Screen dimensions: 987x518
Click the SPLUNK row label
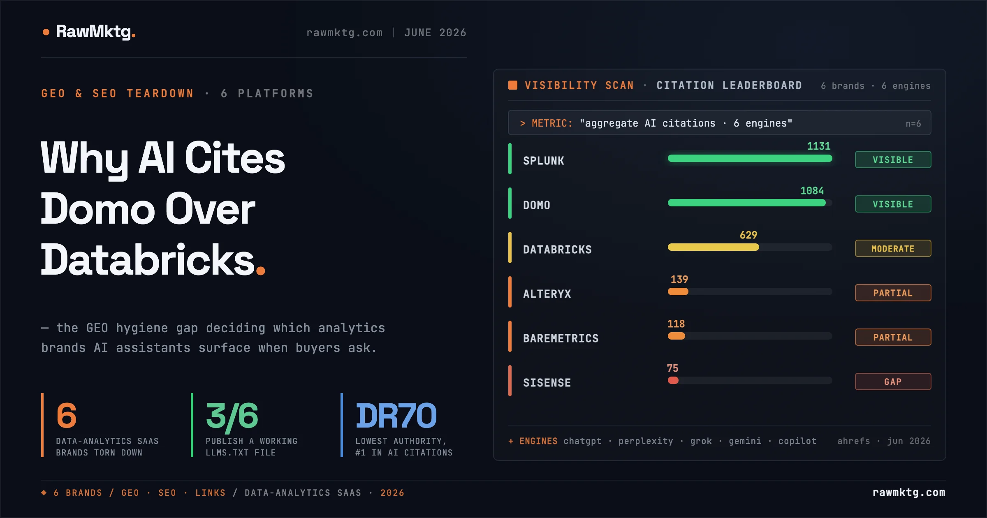pyautogui.click(x=543, y=161)
